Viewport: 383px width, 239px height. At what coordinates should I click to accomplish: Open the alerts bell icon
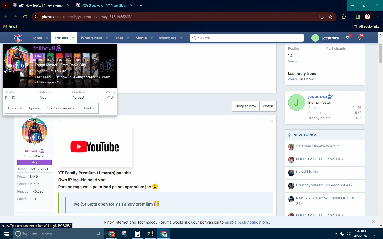point(359,38)
